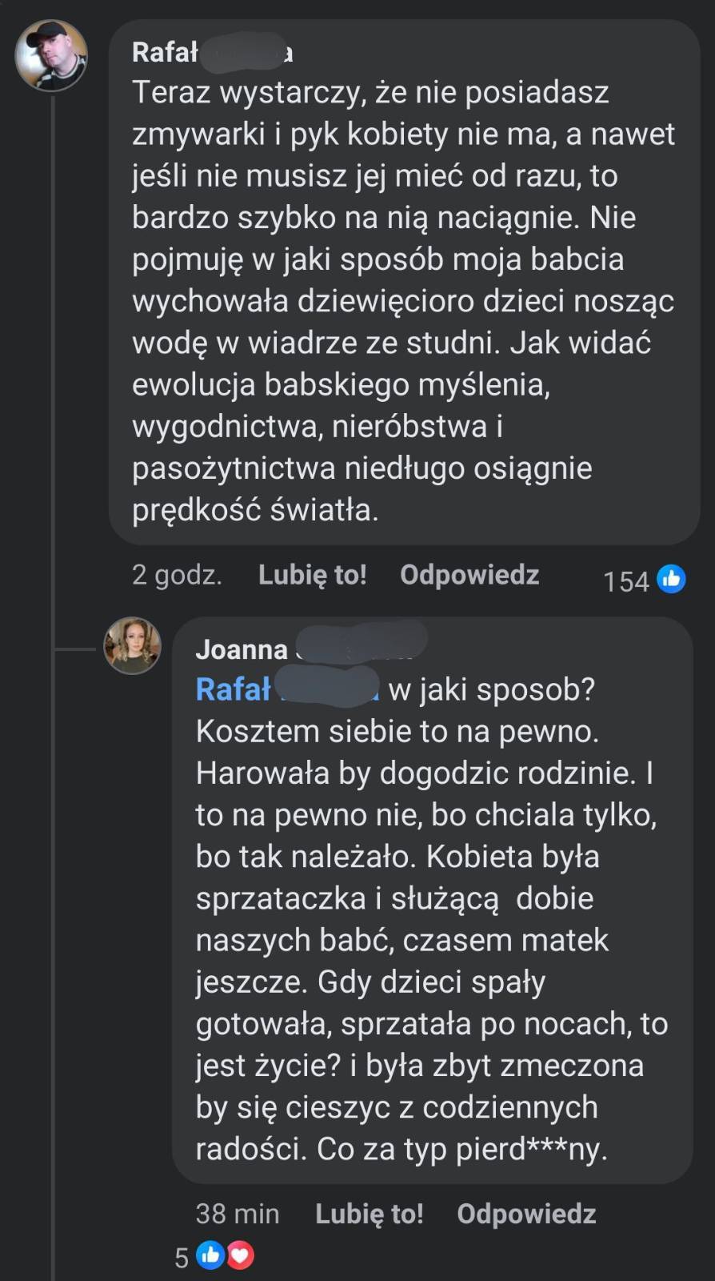Click the '38 min' timestamp
The image size is (715, 1281).
tap(238, 1214)
